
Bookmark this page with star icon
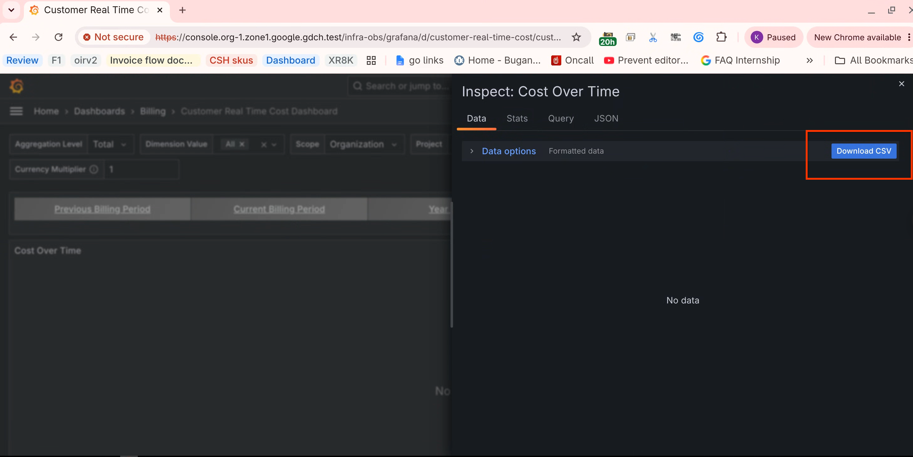pos(576,37)
